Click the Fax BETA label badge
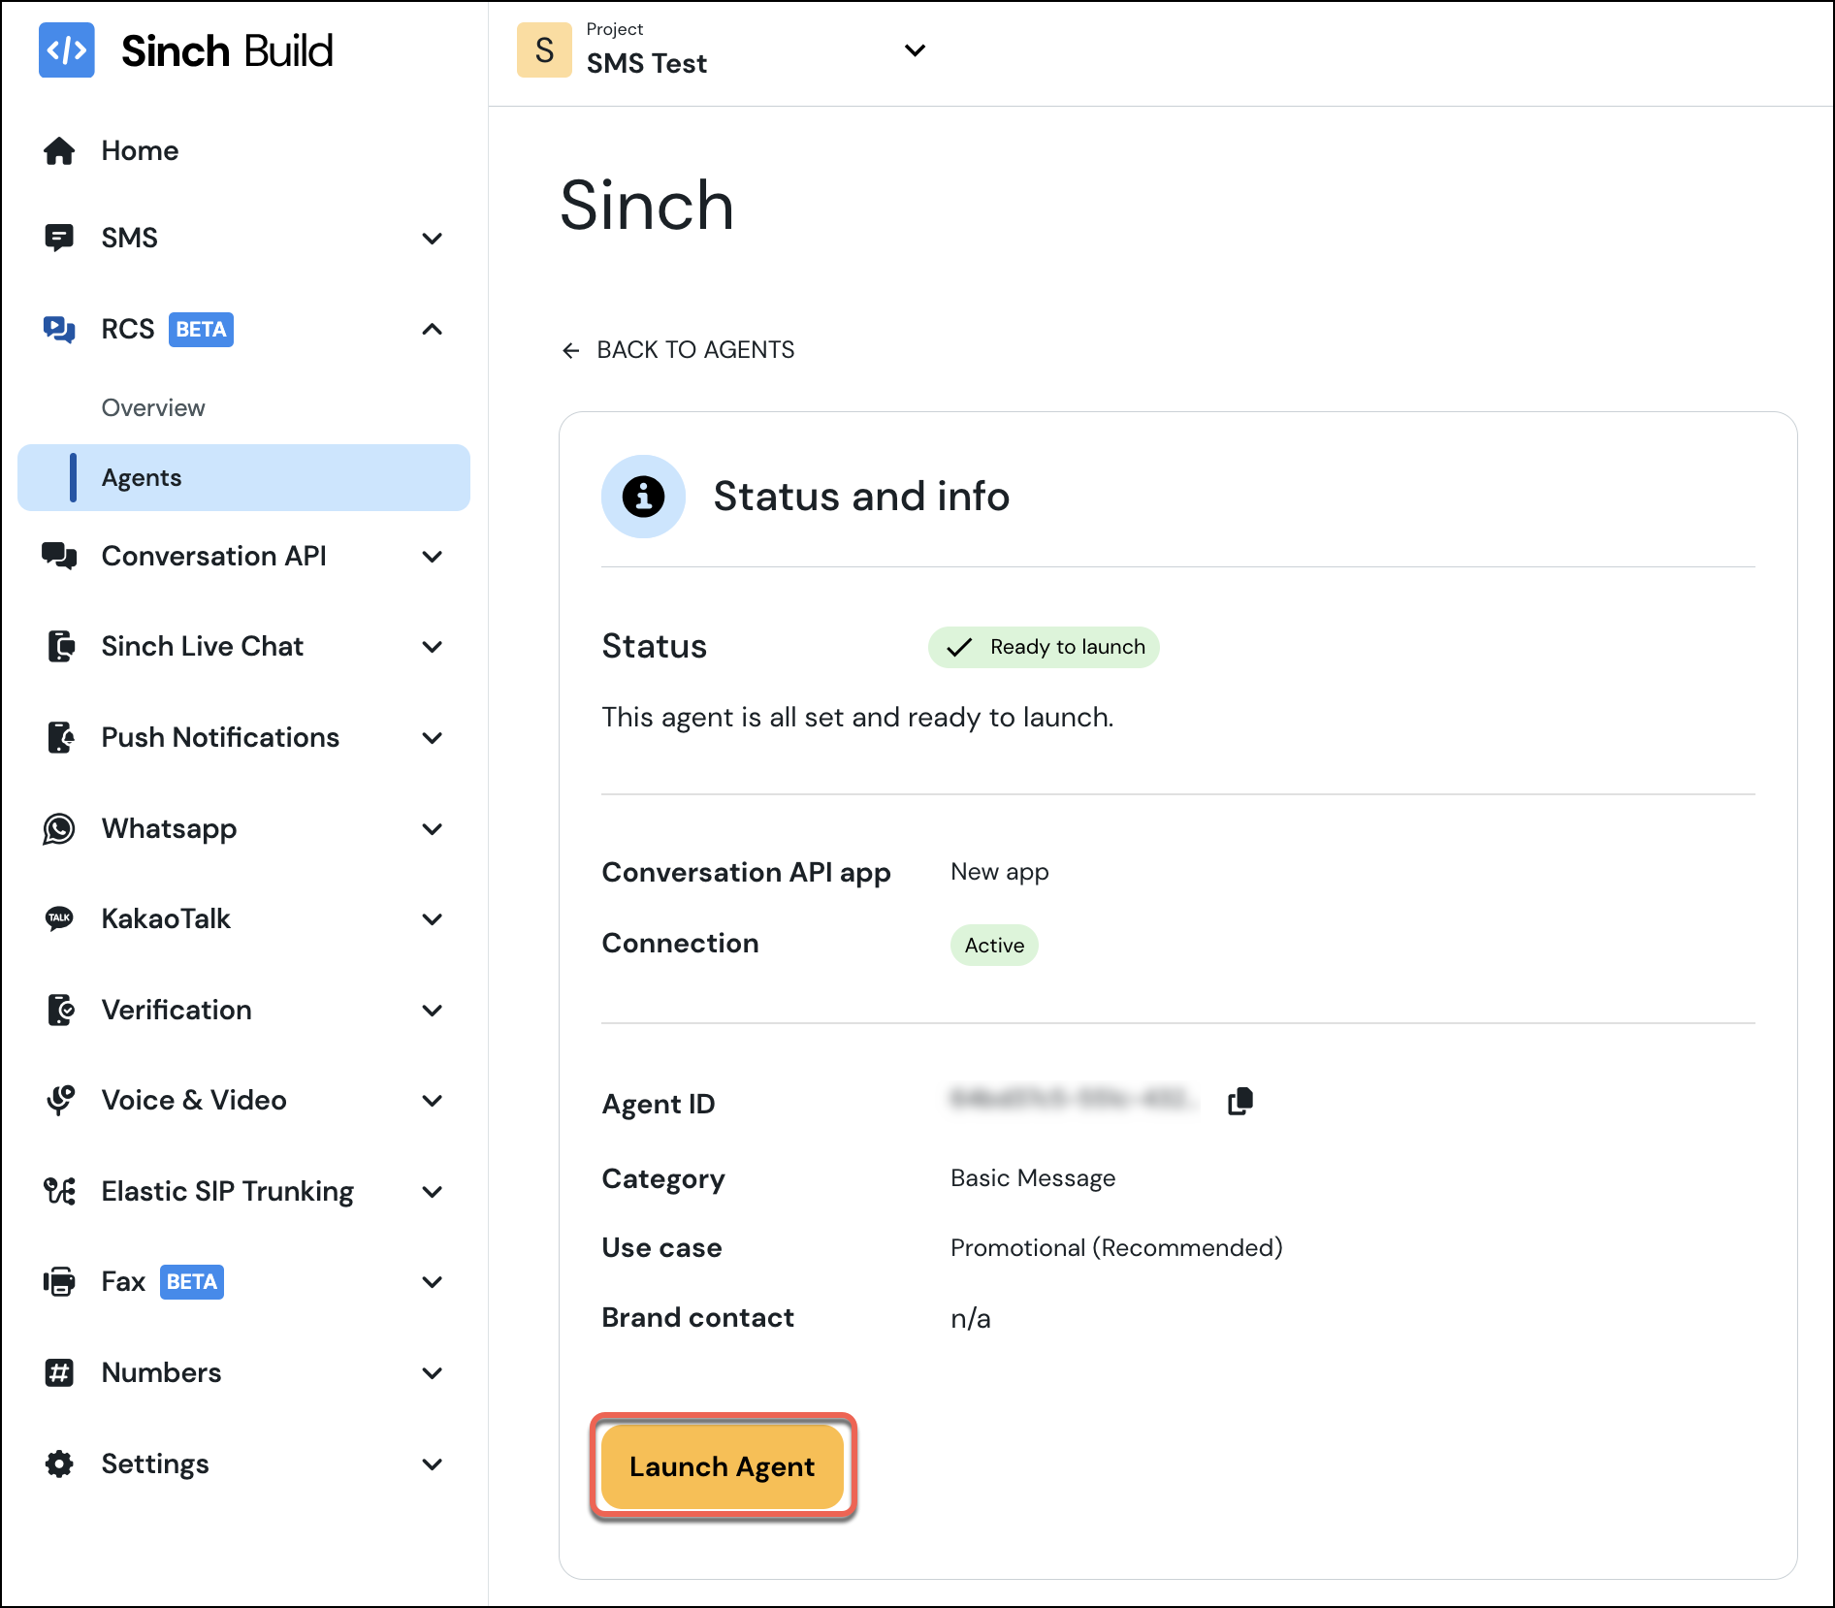This screenshot has height=1608, width=1835. pyautogui.click(x=191, y=1281)
